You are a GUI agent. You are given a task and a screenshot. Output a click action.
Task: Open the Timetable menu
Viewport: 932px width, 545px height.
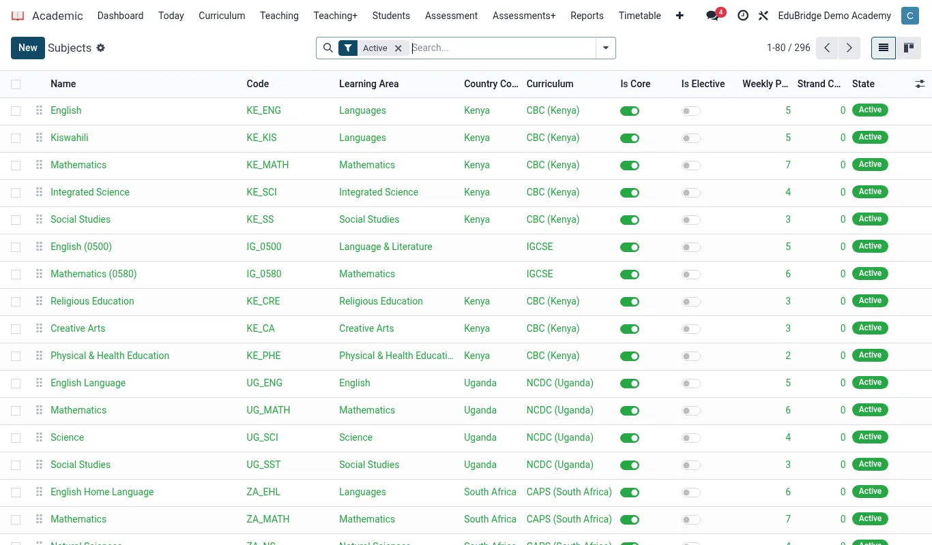pos(640,15)
